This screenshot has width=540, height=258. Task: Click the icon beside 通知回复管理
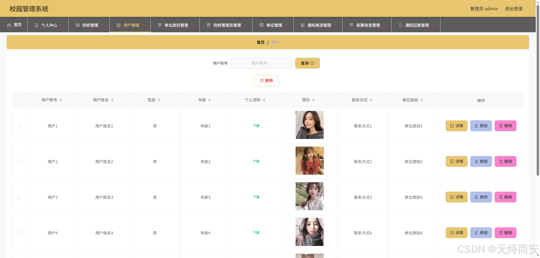(400, 25)
